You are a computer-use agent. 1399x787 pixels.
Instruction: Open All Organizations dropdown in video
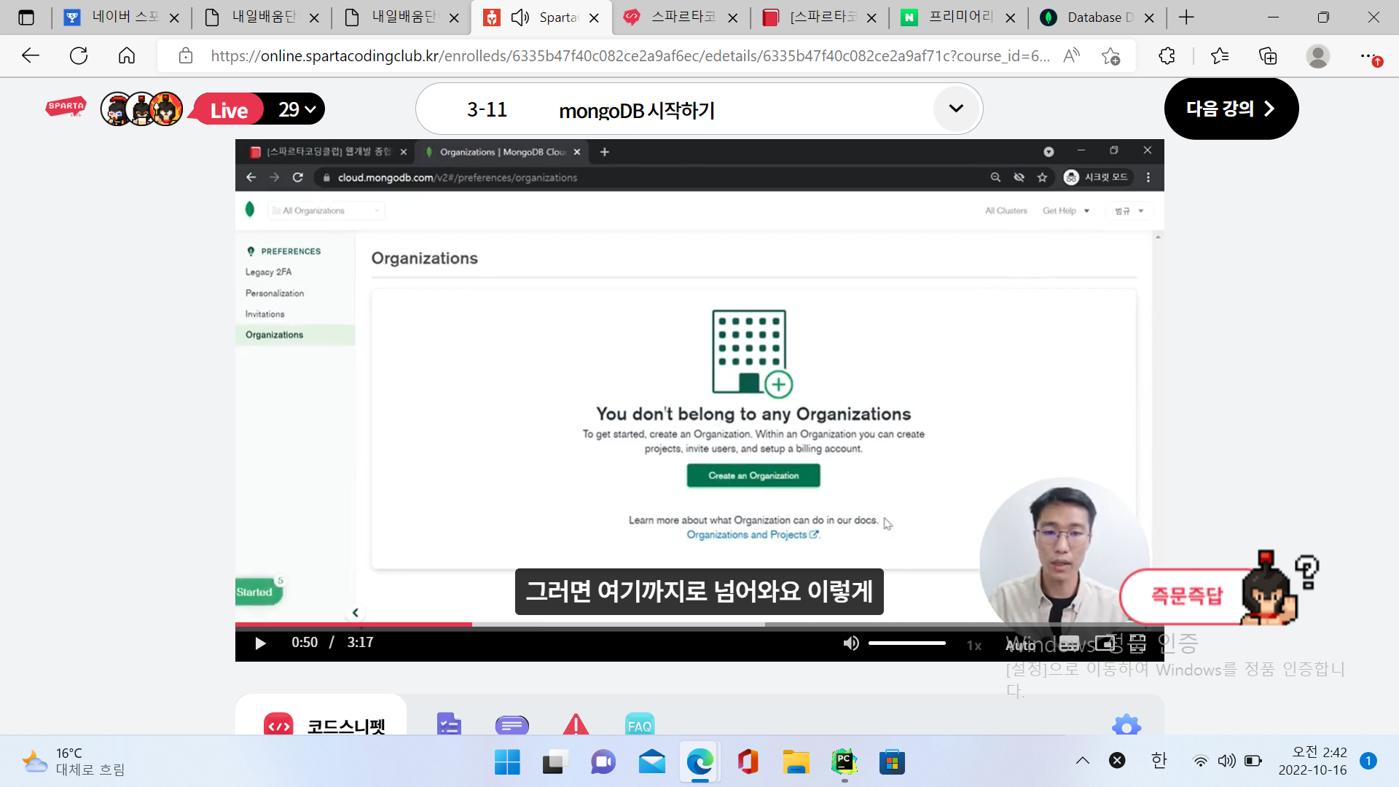[326, 211]
